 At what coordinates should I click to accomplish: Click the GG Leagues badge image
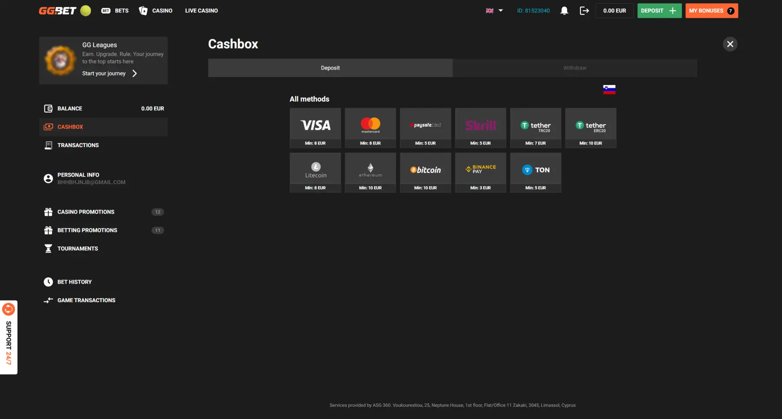pos(60,60)
